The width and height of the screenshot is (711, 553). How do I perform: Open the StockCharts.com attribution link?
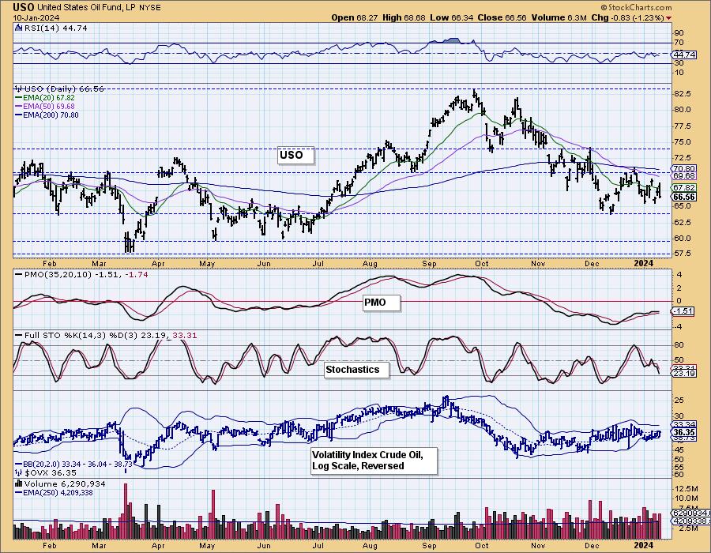coord(636,7)
